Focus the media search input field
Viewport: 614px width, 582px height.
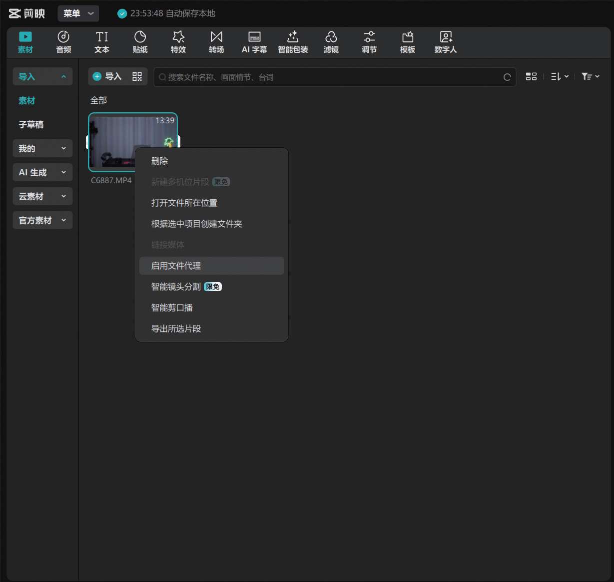(x=330, y=77)
